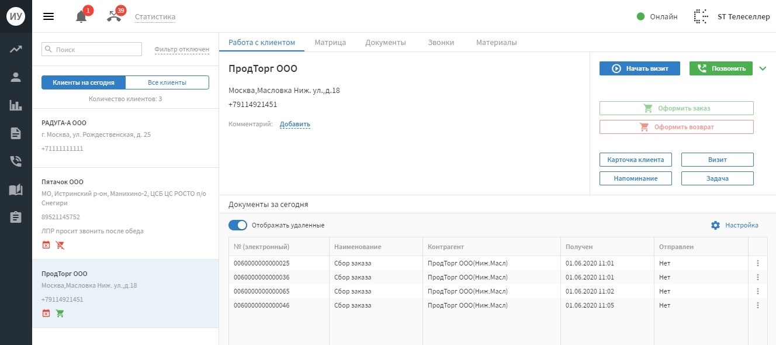Switch to the Звонки tab
The height and width of the screenshot is (345, 776).
(441, 43)
